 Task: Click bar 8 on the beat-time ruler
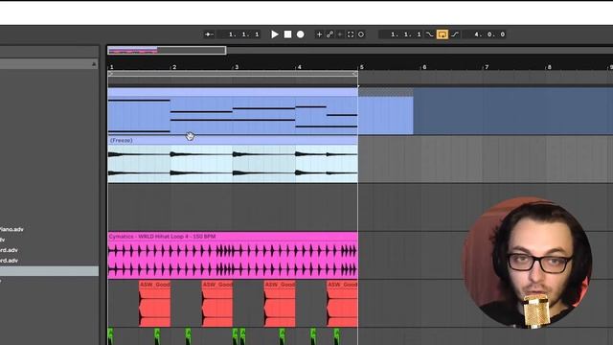pos(549,67)
